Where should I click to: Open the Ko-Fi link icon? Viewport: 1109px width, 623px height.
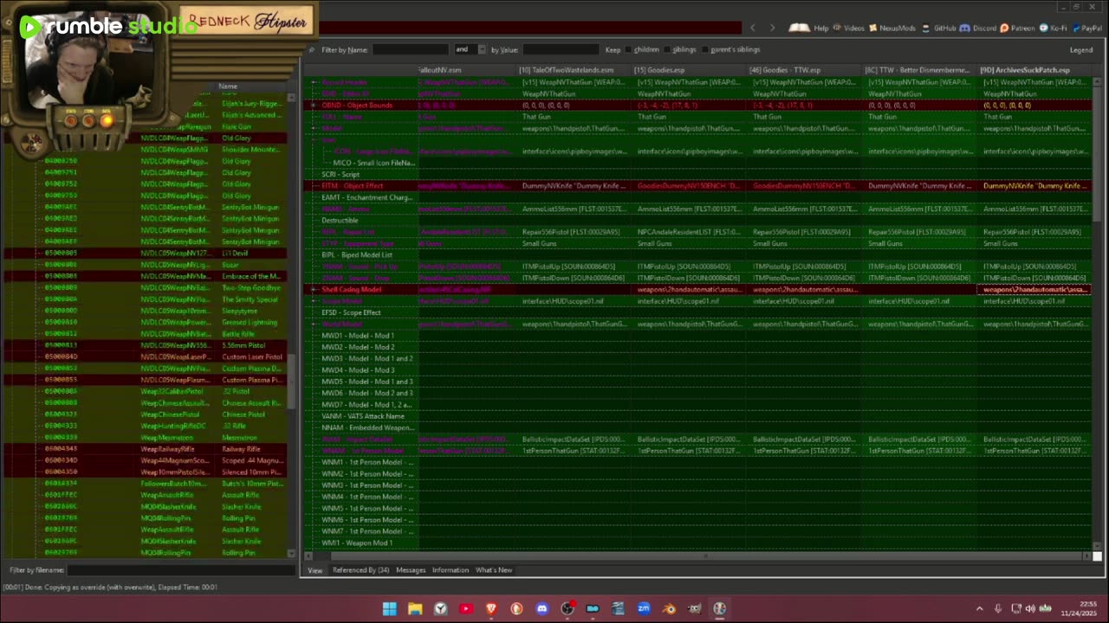pyautogui.click(x=1043, y=28)
